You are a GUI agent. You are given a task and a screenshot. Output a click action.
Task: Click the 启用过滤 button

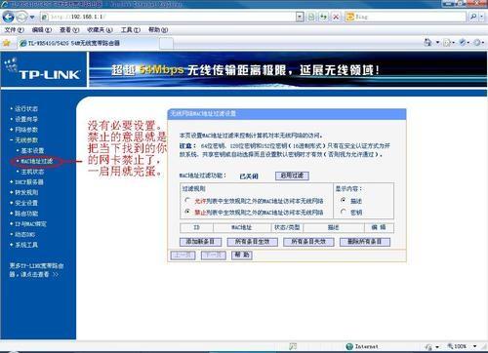tap(292, 176)
